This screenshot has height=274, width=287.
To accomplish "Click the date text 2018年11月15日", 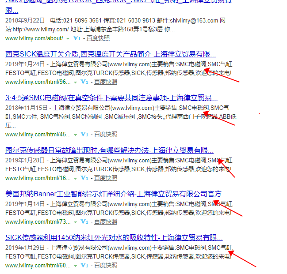I will coord(27,108).
